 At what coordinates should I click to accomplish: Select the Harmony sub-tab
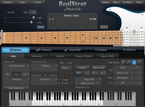point(37,56)
